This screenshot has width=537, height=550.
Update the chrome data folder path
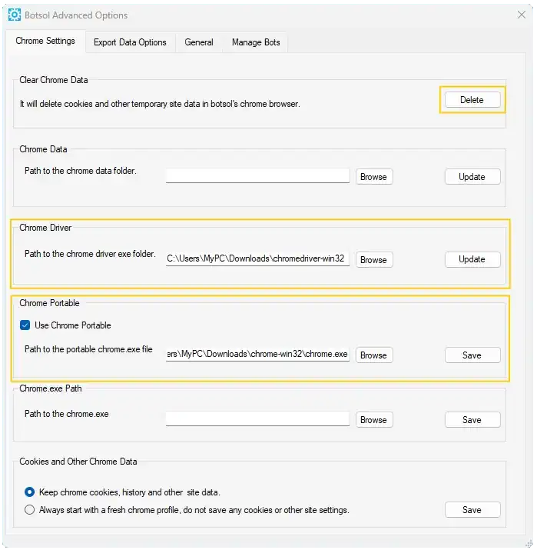tap(472, 177)
